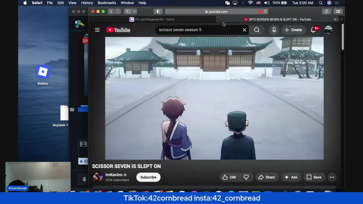Subscribe to ImKevinn
Viewport: 363px width, 204px height.
148,177
